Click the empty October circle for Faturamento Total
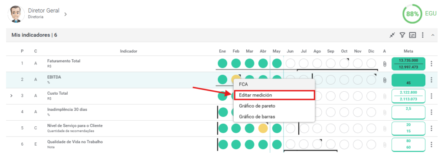The height and width of the screenshot is (160, 444). (344, 64)
